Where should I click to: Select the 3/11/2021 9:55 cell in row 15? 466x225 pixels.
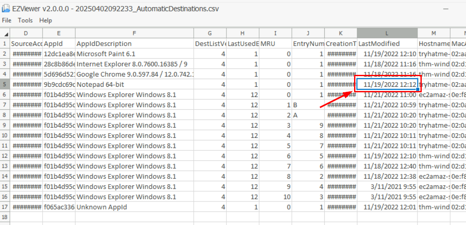coord(387,186)
